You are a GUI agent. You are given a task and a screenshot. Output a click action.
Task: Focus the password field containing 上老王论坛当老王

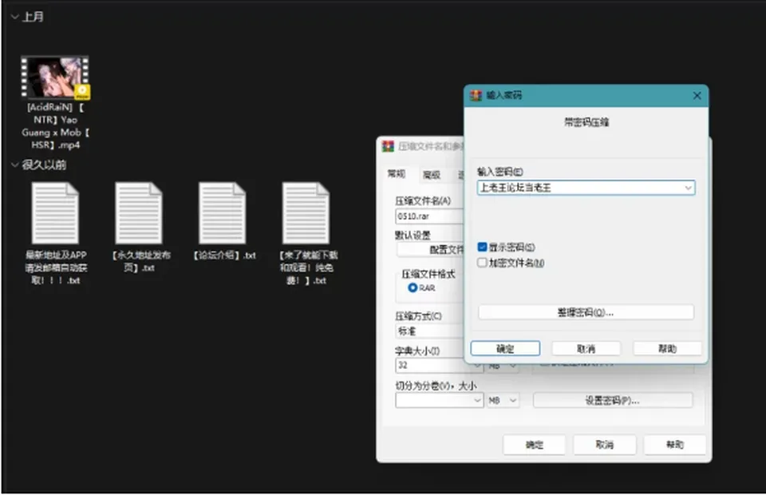(586, 188)
